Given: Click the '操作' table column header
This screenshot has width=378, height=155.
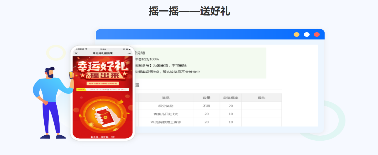Looking at the screenshot, I should tap(261, 98).
